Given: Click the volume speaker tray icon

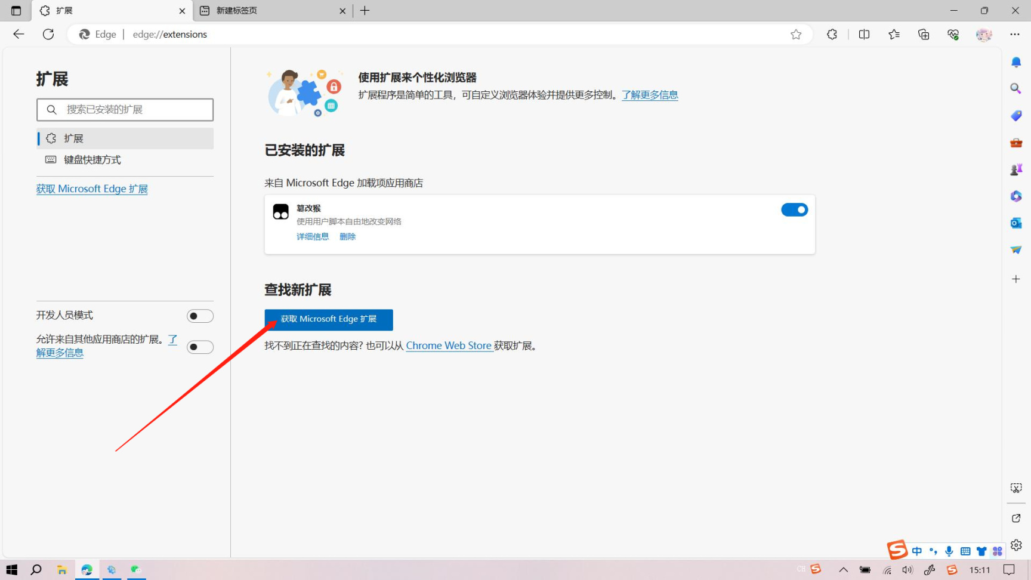Looking at the screenshot, I should point(907,570).
